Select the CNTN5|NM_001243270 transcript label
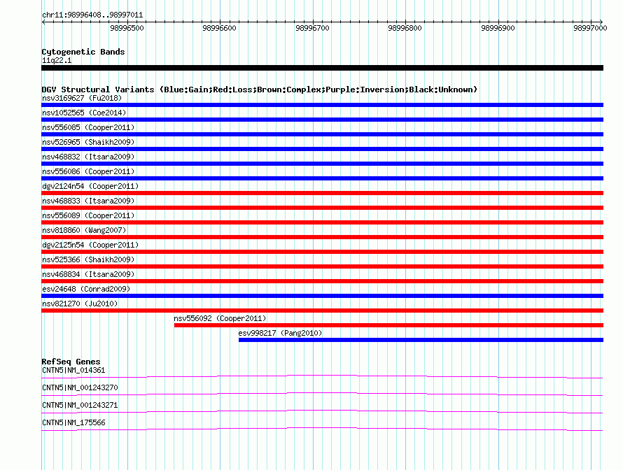The height and width of the screenshot is (470, 623). 80,388
